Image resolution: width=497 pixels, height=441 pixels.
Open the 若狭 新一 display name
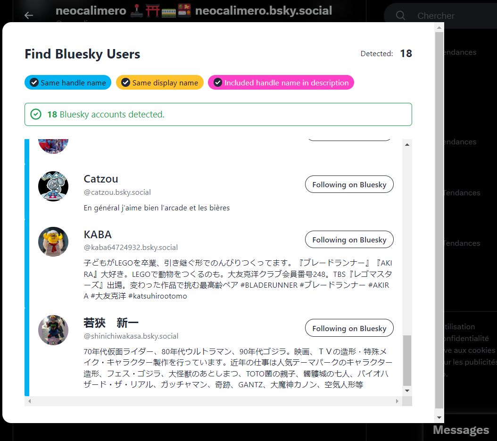pyautogui.click(x=111, y=323)
